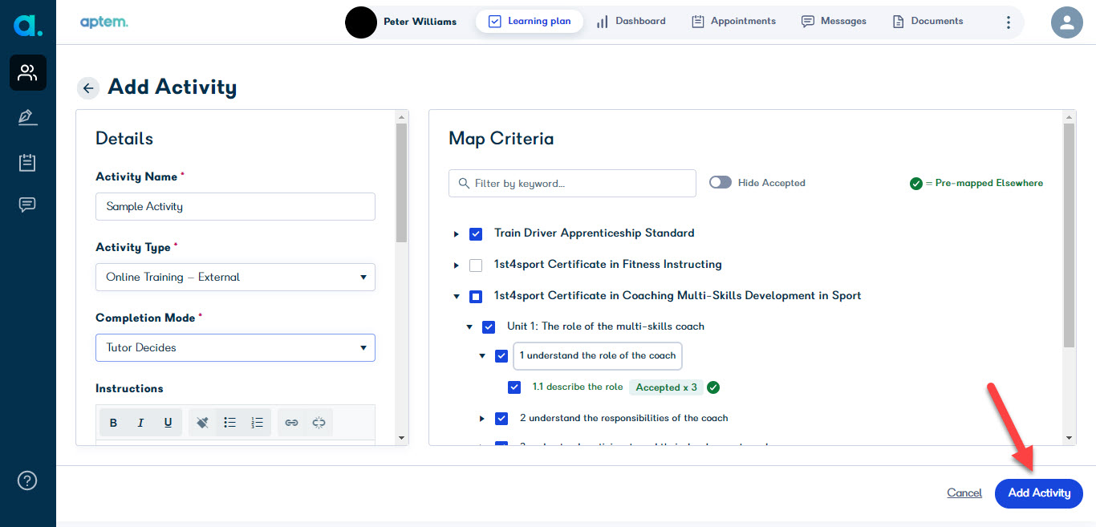Click the Filter by keyword field

(x=572, y=184)
